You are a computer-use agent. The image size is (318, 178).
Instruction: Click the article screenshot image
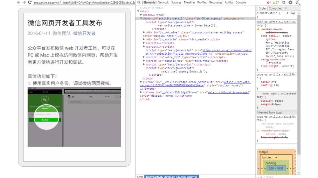pyautogui.click(x=74, y=117)
